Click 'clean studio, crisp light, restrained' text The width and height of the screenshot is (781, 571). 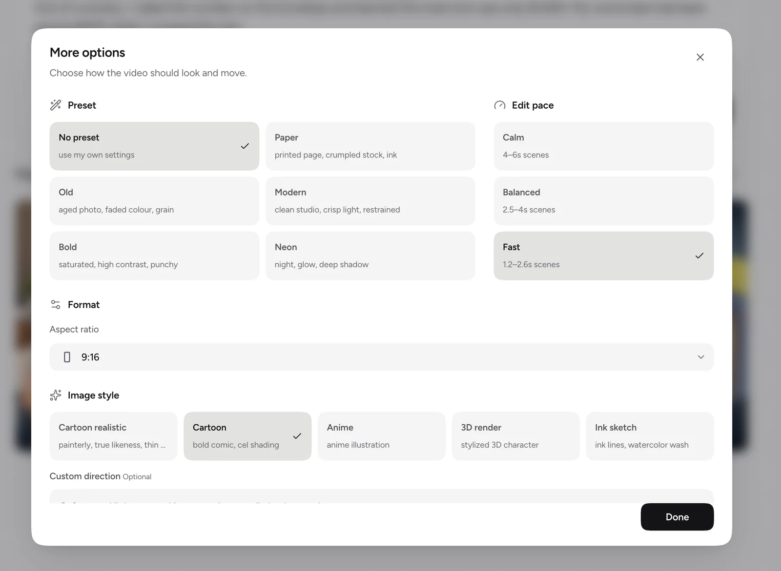click(337, 210)
